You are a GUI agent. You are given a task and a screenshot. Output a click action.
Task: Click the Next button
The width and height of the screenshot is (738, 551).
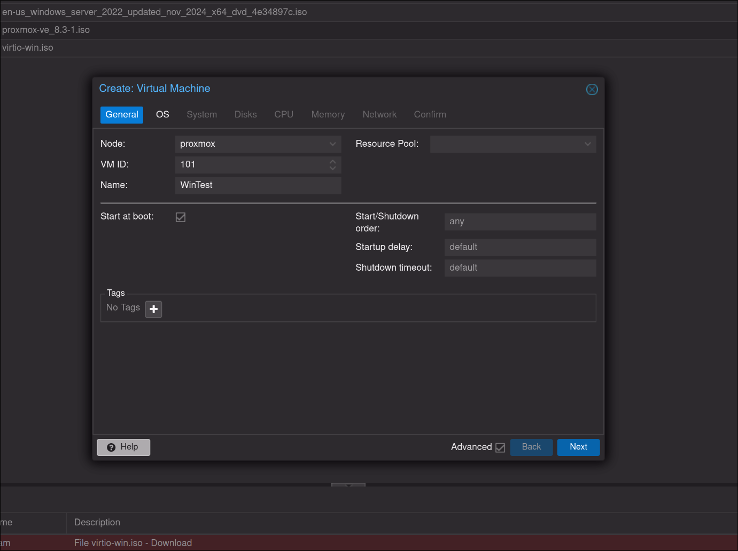click(578, 447)
